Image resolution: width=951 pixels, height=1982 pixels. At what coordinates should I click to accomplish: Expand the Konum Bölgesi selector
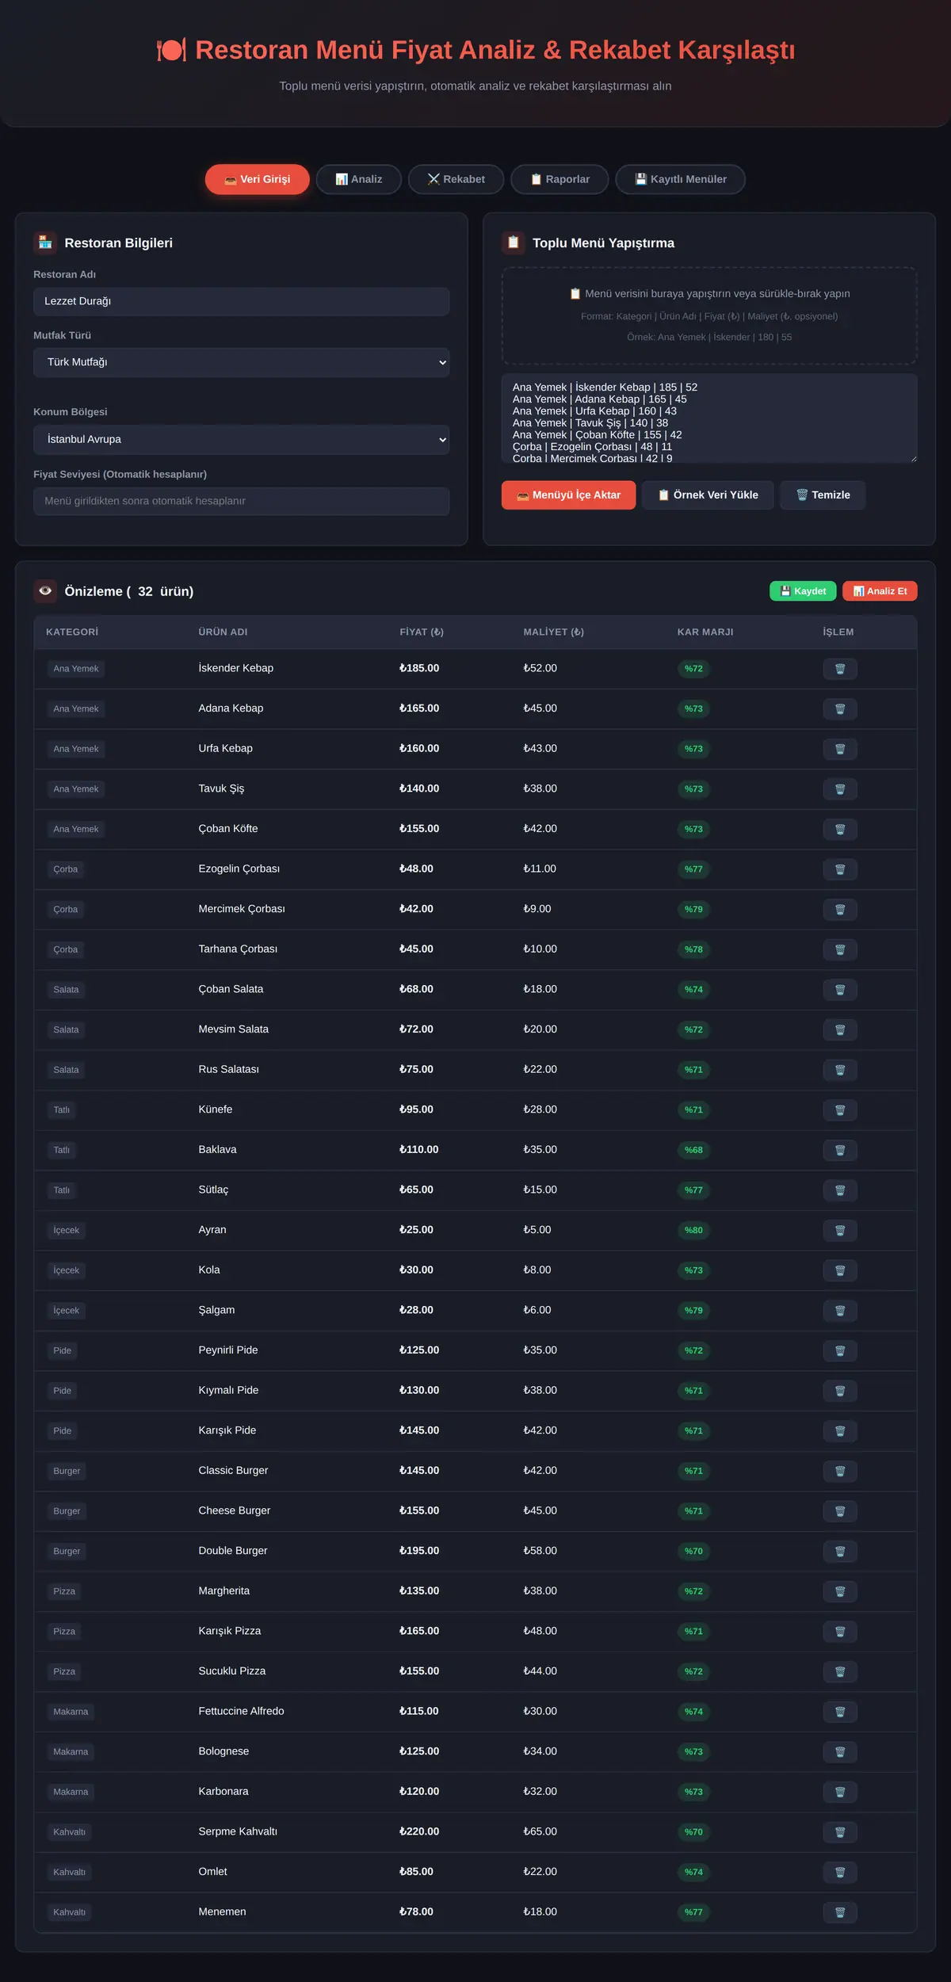(241, 439)
